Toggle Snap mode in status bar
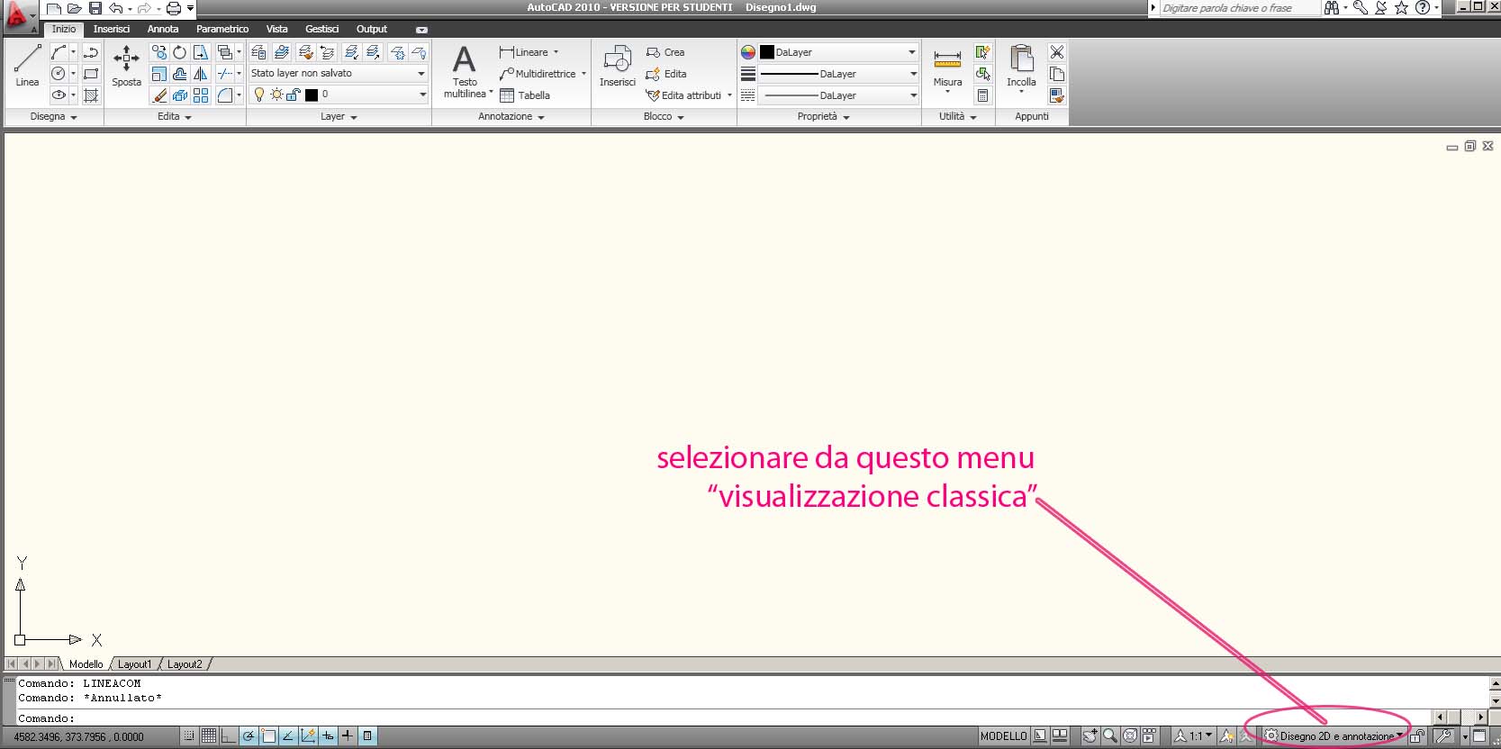 [189, 736]
